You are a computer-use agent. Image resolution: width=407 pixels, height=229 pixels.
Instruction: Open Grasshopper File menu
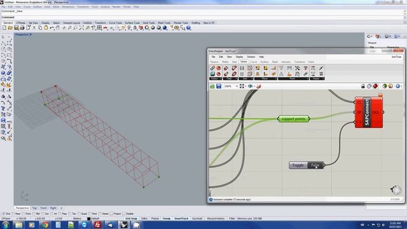click(213, 57)
